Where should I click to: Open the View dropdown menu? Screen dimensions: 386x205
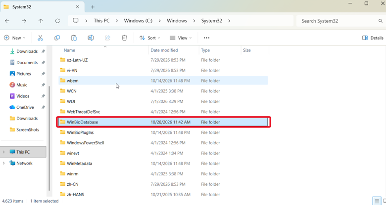pos(181,38)
